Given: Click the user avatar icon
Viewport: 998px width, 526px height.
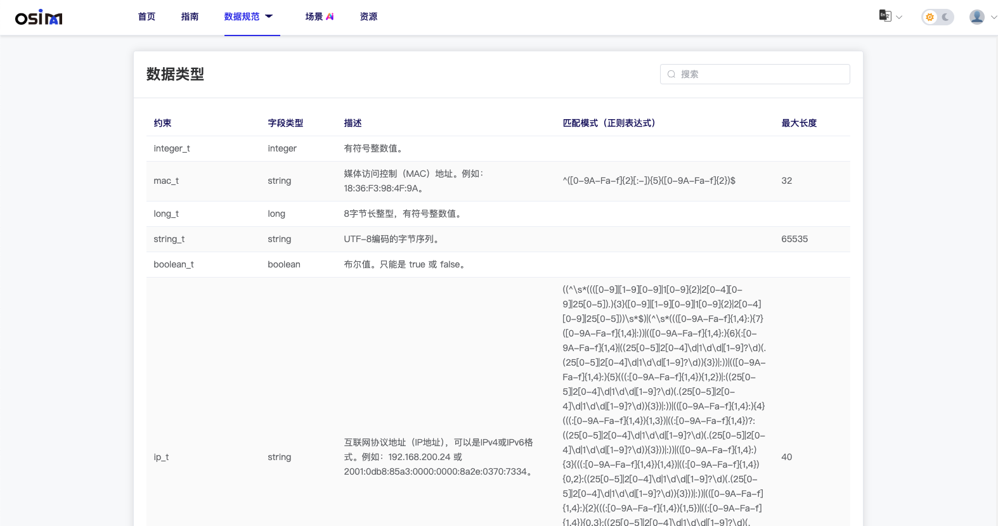Looking at the screenshot, I should click(976, 17).
